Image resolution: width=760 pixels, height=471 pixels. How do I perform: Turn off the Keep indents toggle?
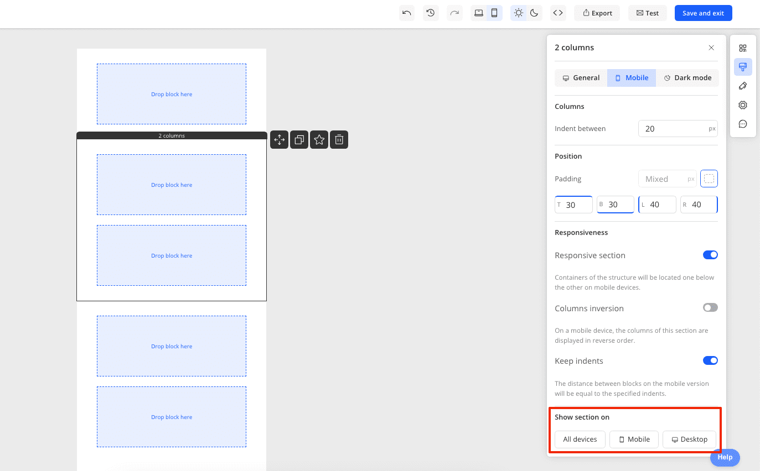point(710,360)
